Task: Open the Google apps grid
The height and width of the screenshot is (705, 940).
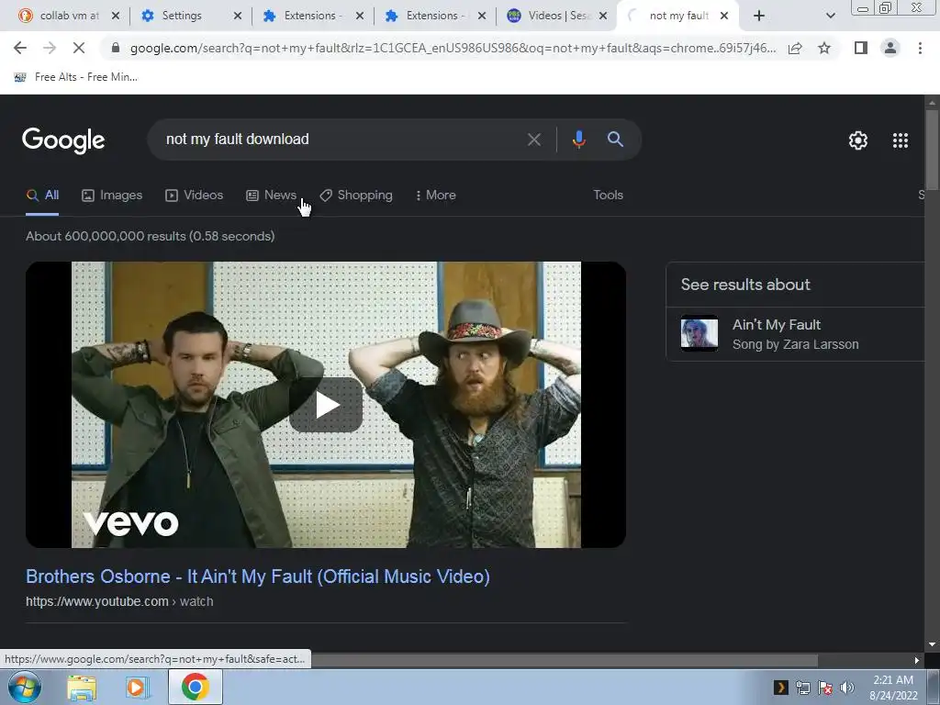Action: (900, 140)
